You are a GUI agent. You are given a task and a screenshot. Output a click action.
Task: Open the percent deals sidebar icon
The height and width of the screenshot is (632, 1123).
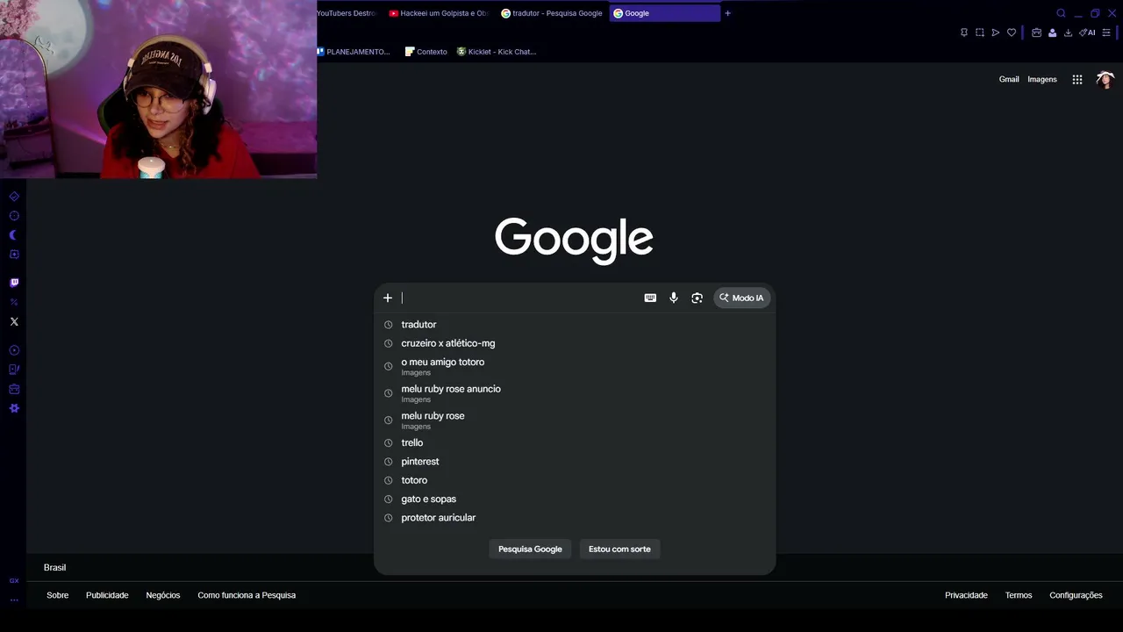(14, 302)
